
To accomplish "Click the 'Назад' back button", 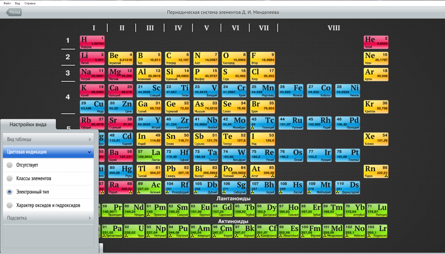I will (x=14, y=13).
